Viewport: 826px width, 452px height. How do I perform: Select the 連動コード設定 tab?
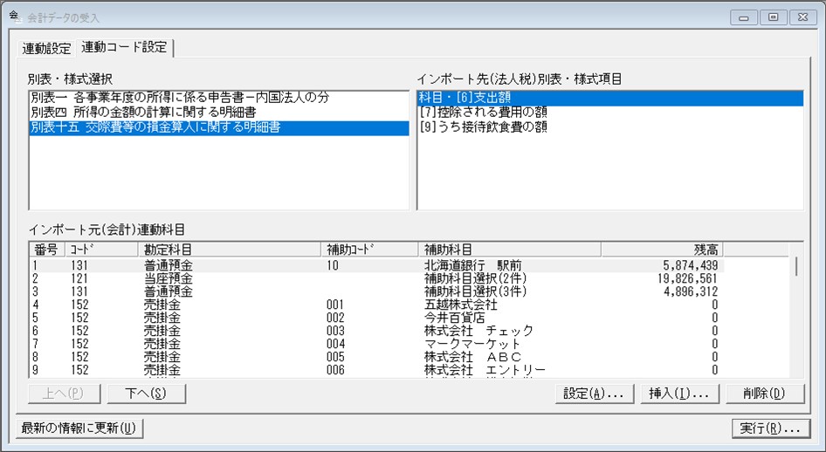click(124, 47)
